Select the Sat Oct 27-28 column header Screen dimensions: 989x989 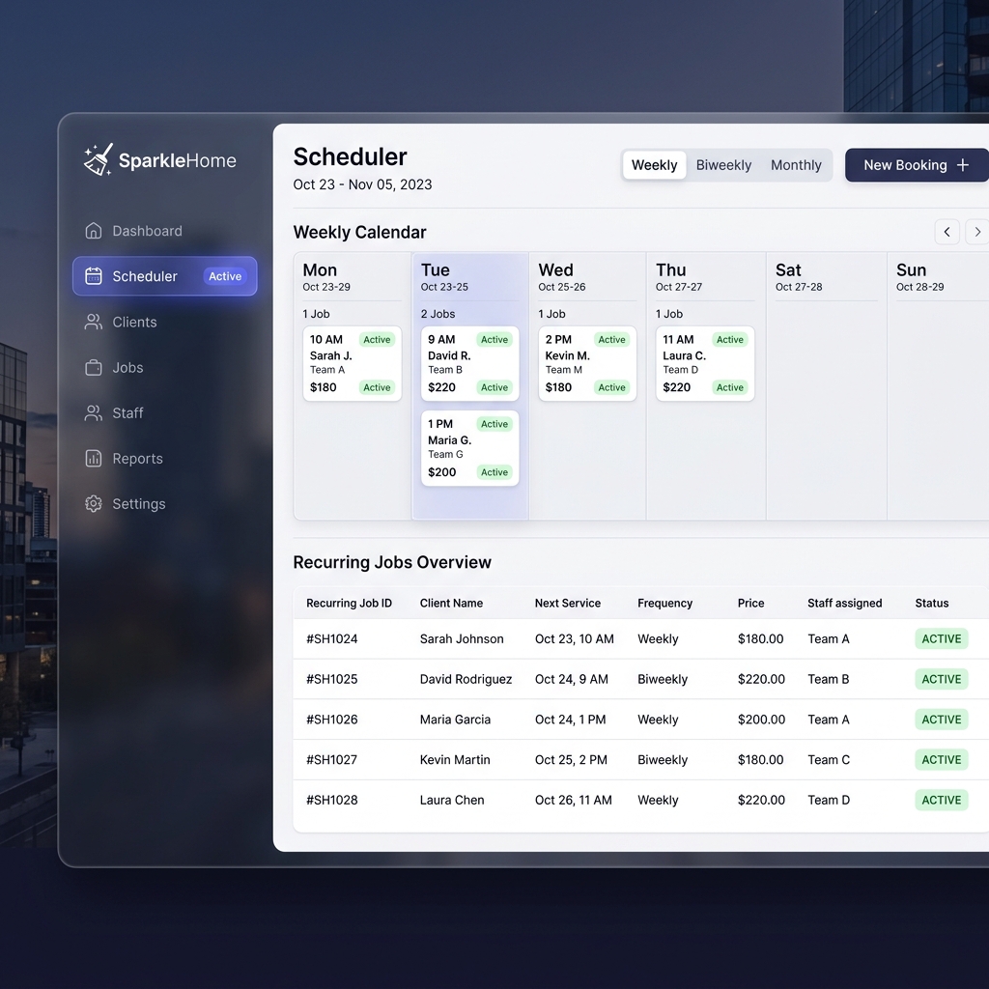tap(827, 277)
